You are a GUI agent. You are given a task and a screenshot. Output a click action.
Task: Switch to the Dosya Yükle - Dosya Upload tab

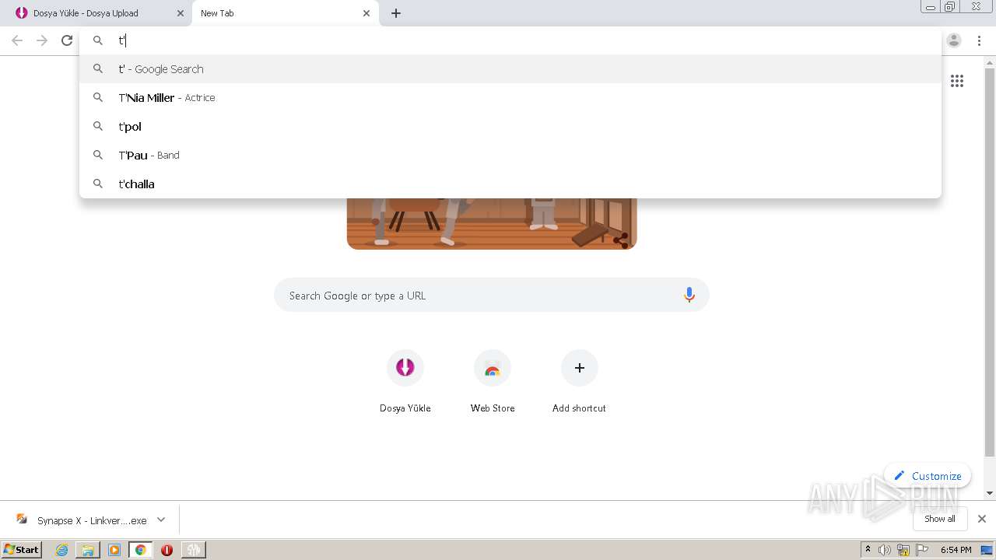pyautogui.click(x=96, y=13)
